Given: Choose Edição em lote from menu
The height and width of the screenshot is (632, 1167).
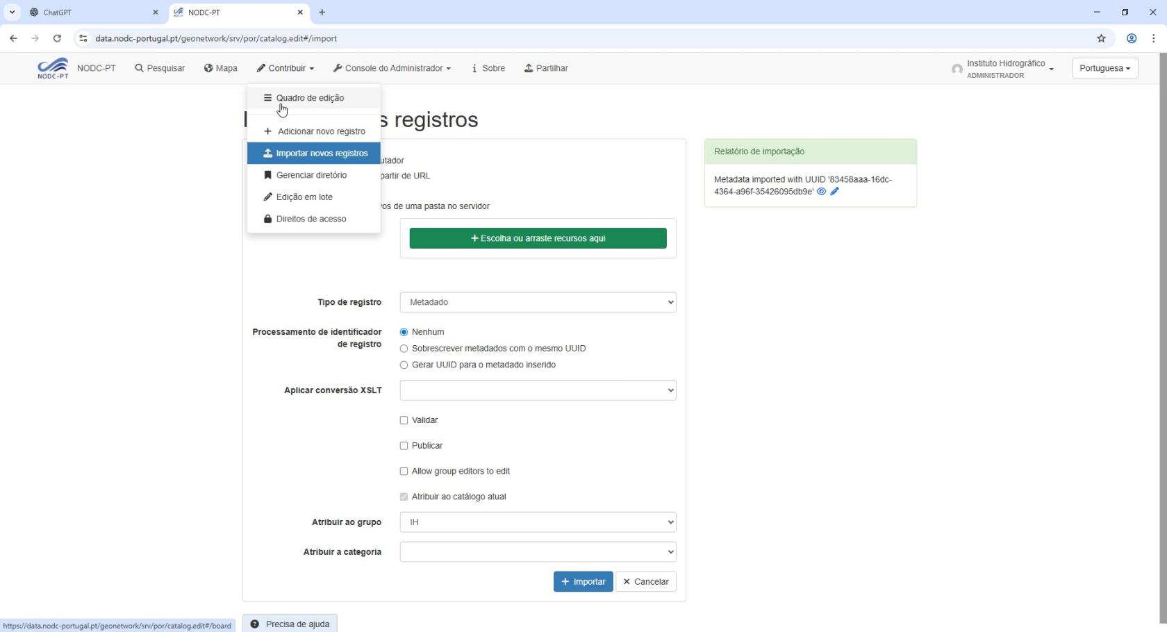Looking at the screenshot, I should coord(304,197).
